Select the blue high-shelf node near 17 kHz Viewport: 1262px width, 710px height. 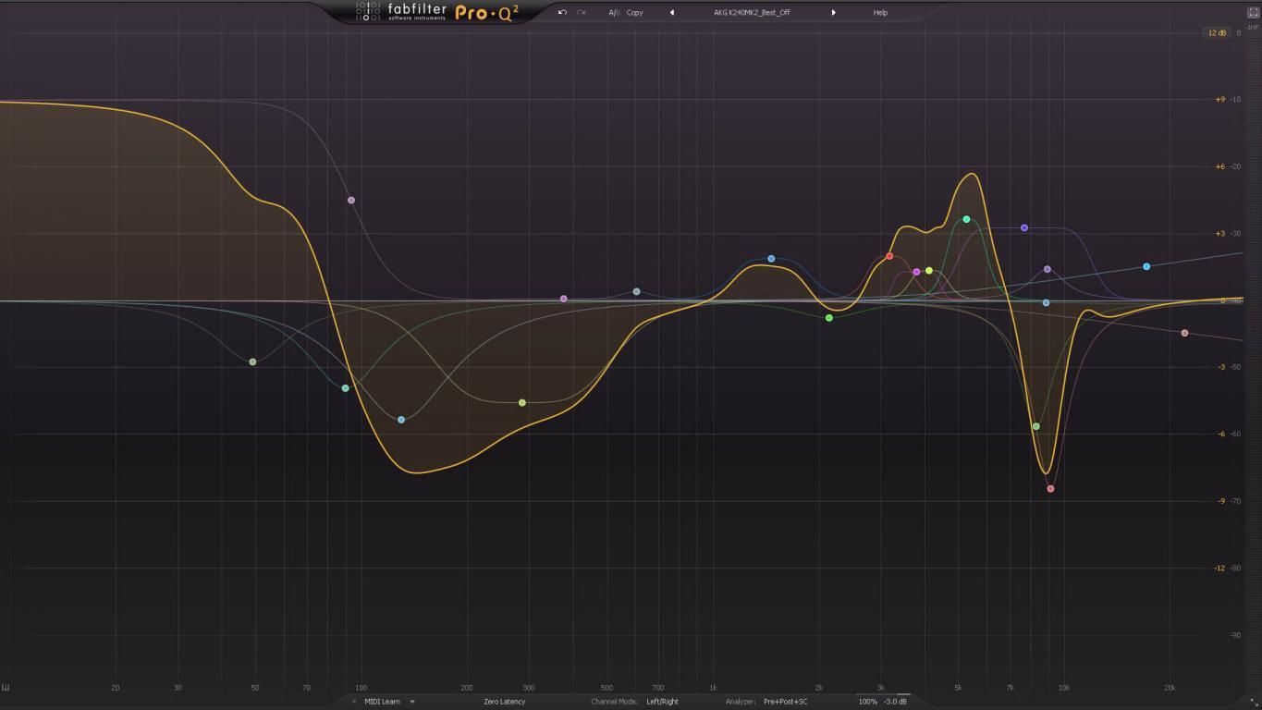[1146, 267]
